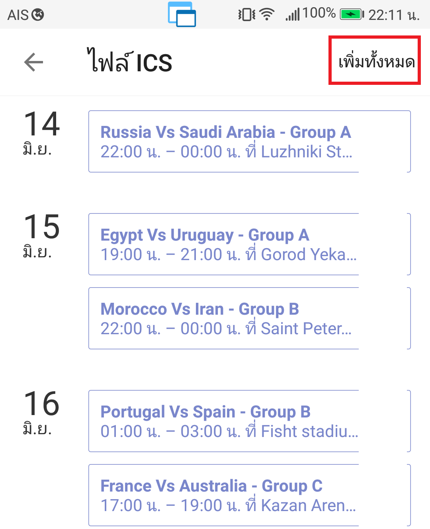
Task: Tap the cellular signal strength icon
Action: [x=293, y=15]
